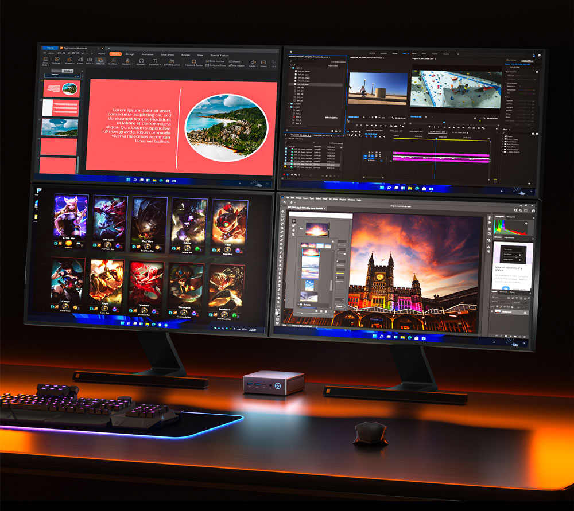Switch to Effects workspace in Premiere

tap(414, 54)
